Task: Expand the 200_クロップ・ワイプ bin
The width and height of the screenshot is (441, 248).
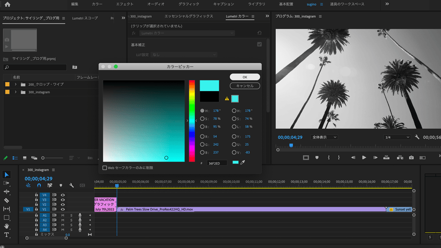Action: coord(15,85)
